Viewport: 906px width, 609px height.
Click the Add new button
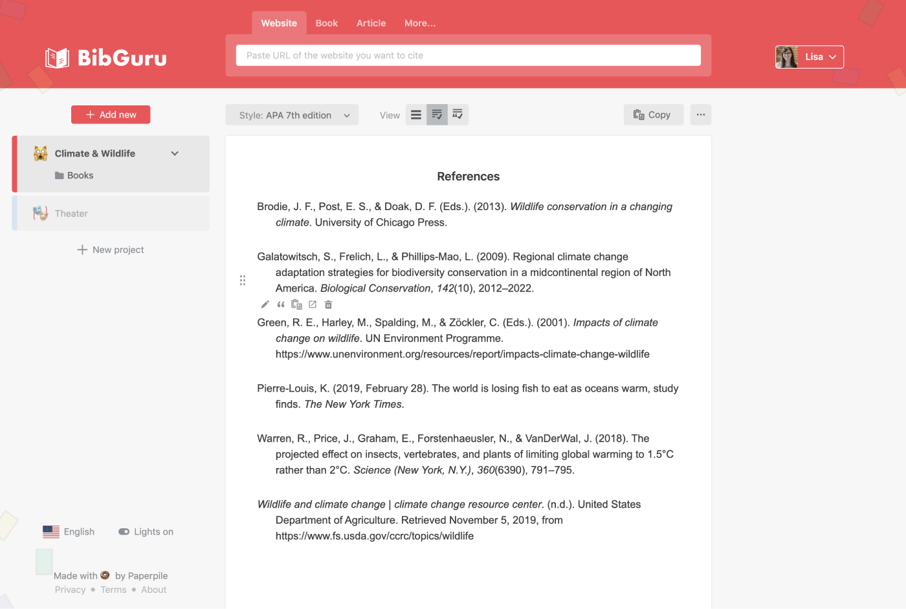110,114
